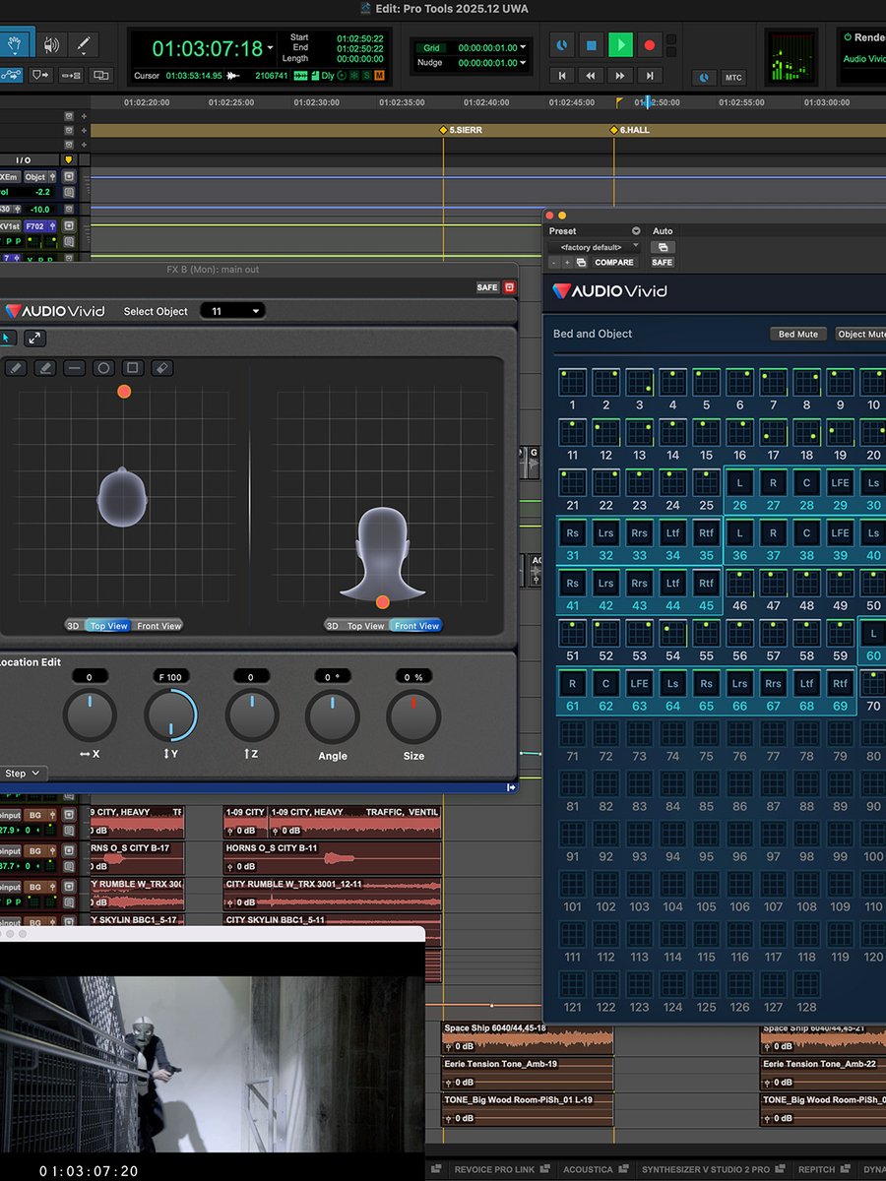Click the Y value field F 100
Viewport: 886px width, 1181px height.
pyautogui.click(x=171, y=677)
